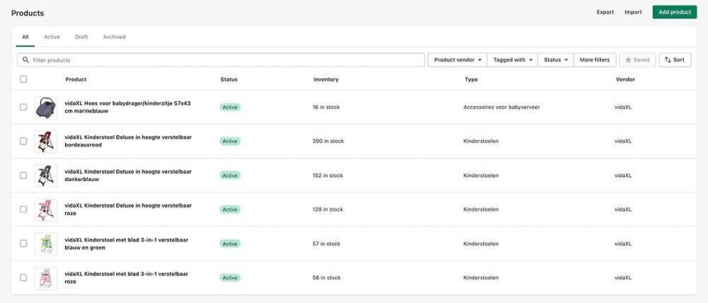Viewport: 708px width, 303px height.
Task: Open product Kinderstoel 3-in-1 verstelbaar roze title
Action: (127, 278)
